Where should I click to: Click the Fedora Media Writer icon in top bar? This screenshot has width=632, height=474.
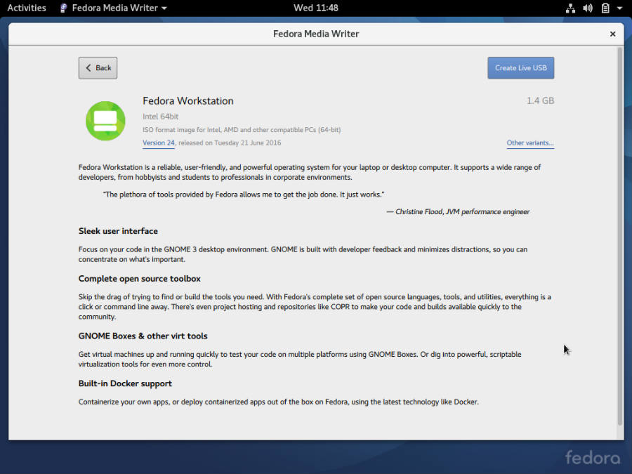click(64, 8)
